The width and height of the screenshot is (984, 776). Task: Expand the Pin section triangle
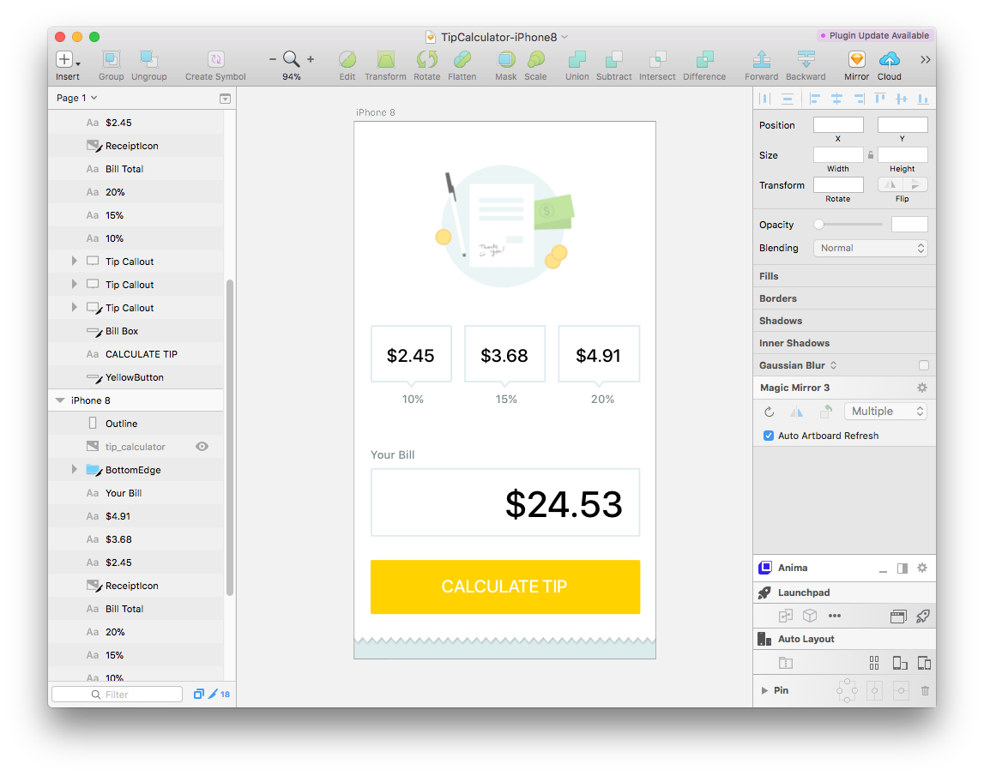tap(764, 690)
